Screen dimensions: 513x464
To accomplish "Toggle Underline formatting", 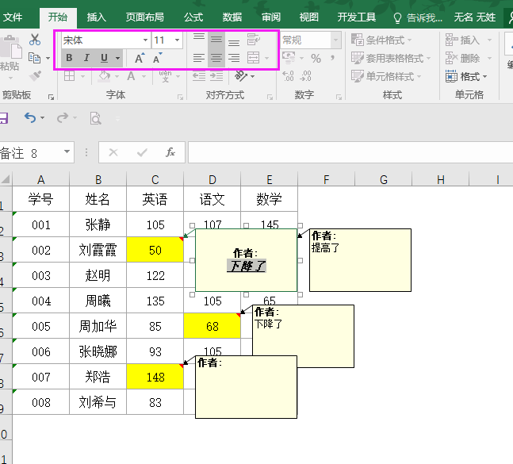I will coord(104,58).
